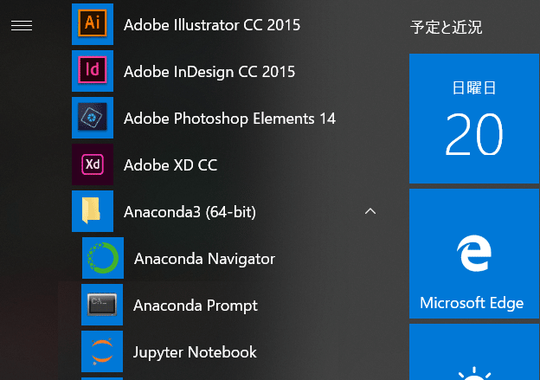
Task: Click the Anaconda3 yellow folder icon
Action: point(93,211)
